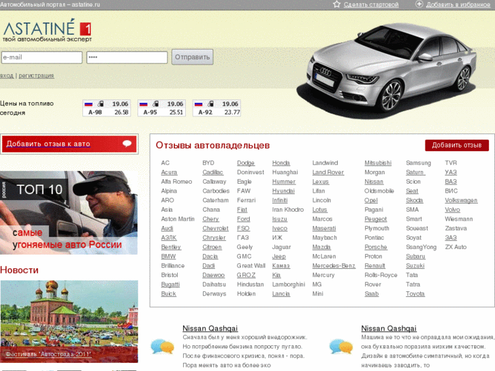
Task: Click the fuel pump icon in the A-98 price box
Action: point(101,103)
